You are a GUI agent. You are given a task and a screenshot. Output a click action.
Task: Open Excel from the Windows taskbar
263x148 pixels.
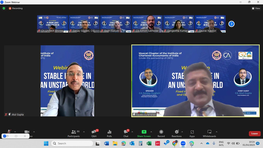[x=149, y=143]
